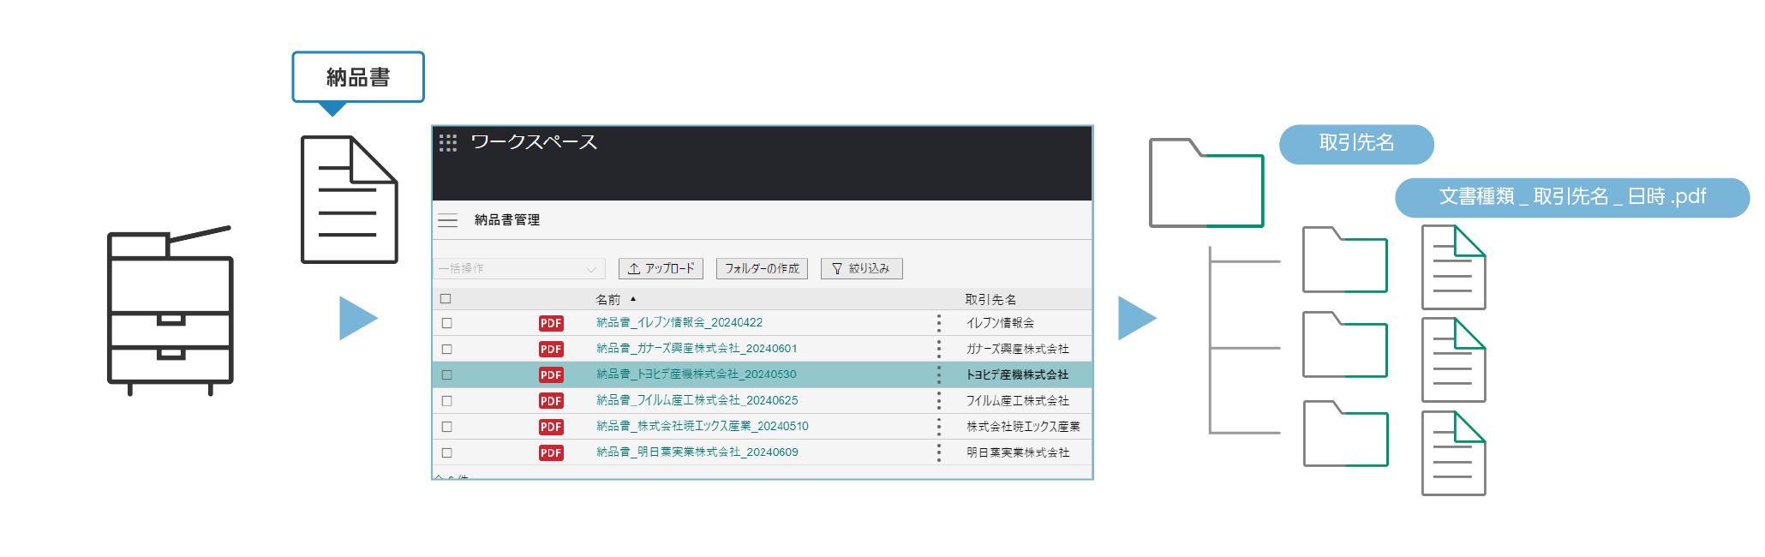Sort by 名前 column header arrow
This screenshot has height=557, width=1765.
(632, 299)
